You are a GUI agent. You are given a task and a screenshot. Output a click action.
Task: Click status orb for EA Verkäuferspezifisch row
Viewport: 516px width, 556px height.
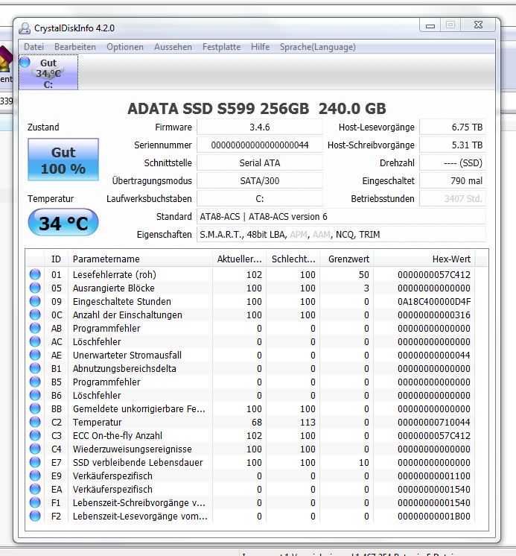pyautogui.click(x=35, y=489)
